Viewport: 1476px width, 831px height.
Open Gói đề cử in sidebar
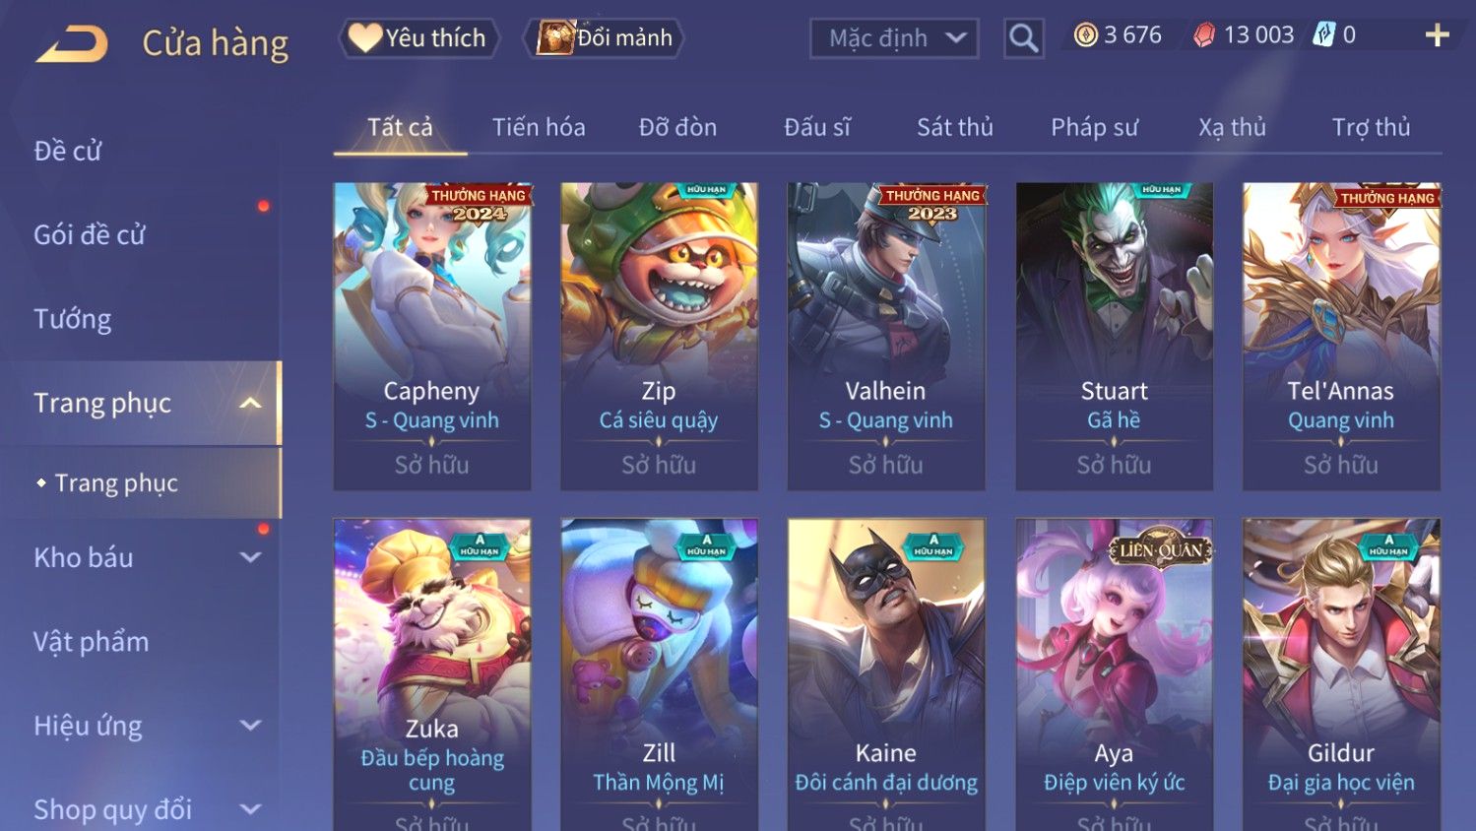(x=90, y=234)
